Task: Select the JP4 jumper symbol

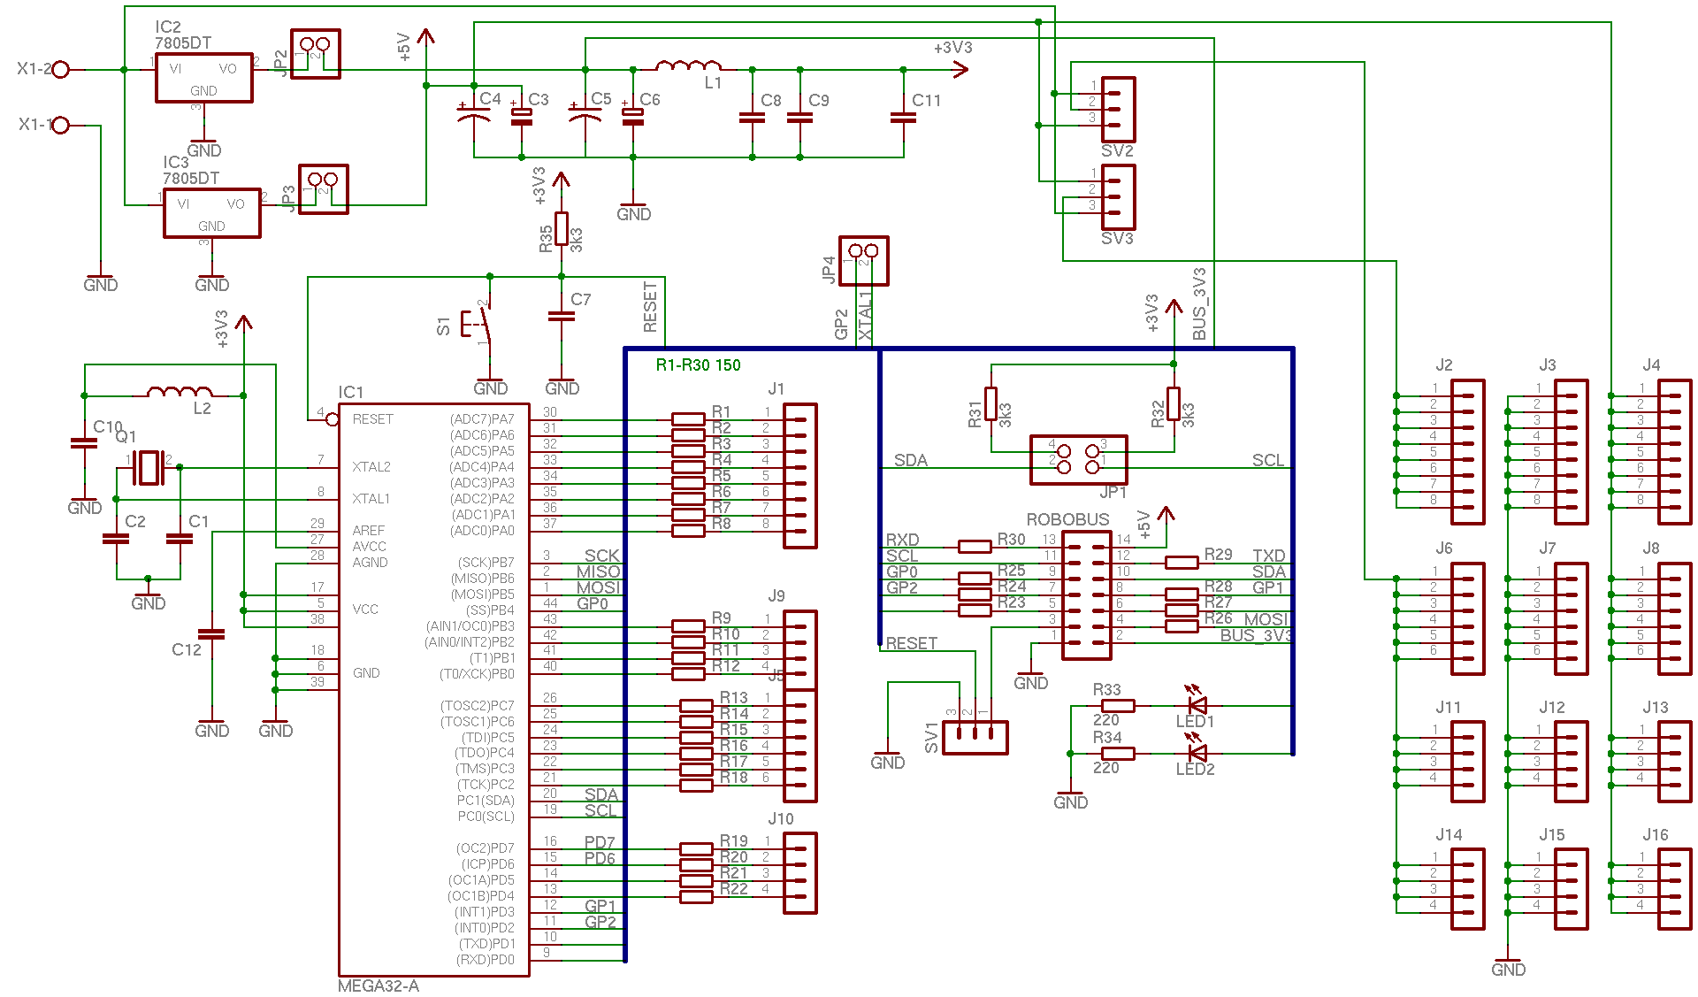Action: tap(863, 260)
